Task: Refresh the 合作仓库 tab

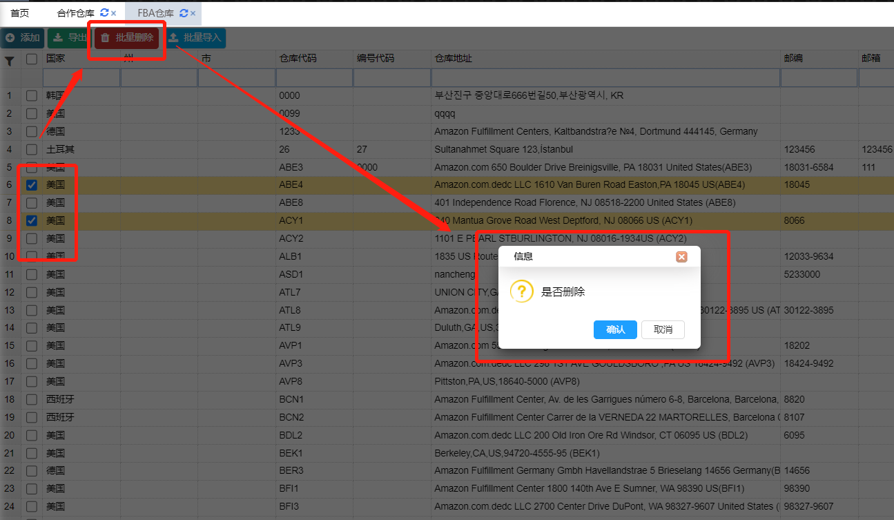Action: [x=104, y=13]
